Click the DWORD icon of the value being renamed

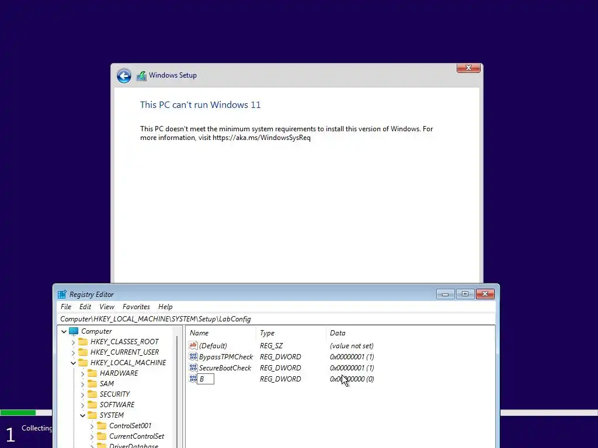click(x=193, y=379)
